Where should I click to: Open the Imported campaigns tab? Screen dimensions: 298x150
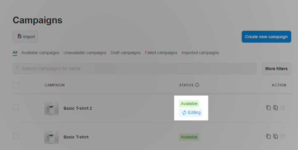click(x=200, y=53)
